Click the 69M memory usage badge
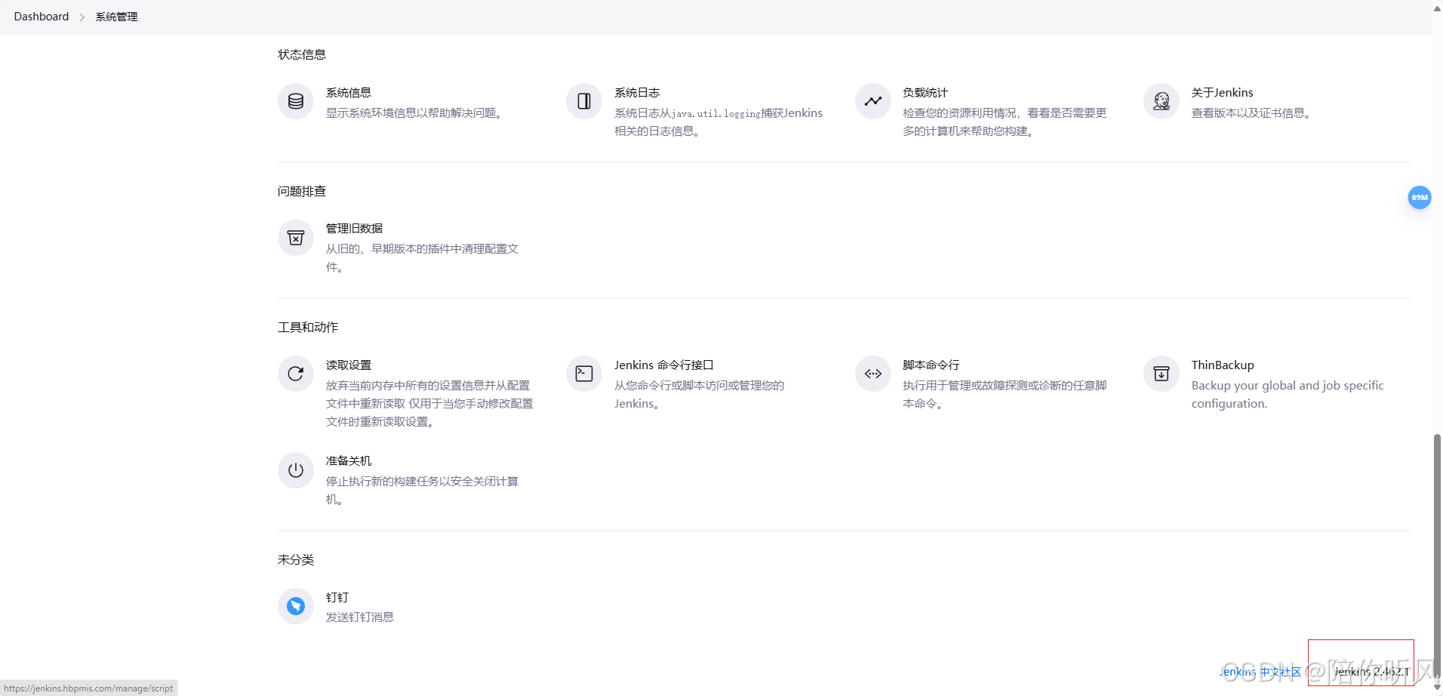1443x696 pixels. click(x=1420, y=197)
